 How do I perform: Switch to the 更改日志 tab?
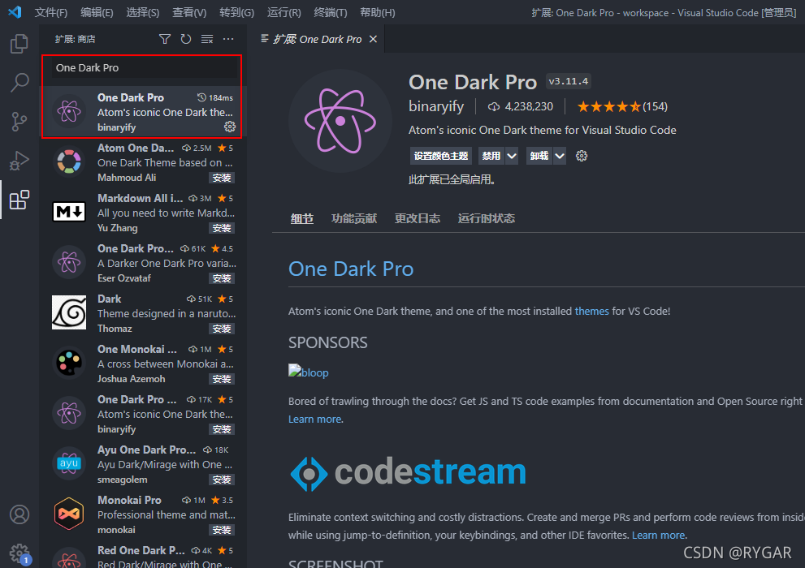[418, 219]
